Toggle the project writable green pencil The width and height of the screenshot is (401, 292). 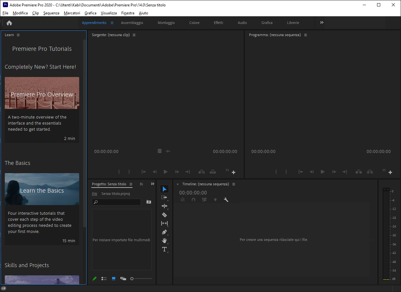pos(95,279)
